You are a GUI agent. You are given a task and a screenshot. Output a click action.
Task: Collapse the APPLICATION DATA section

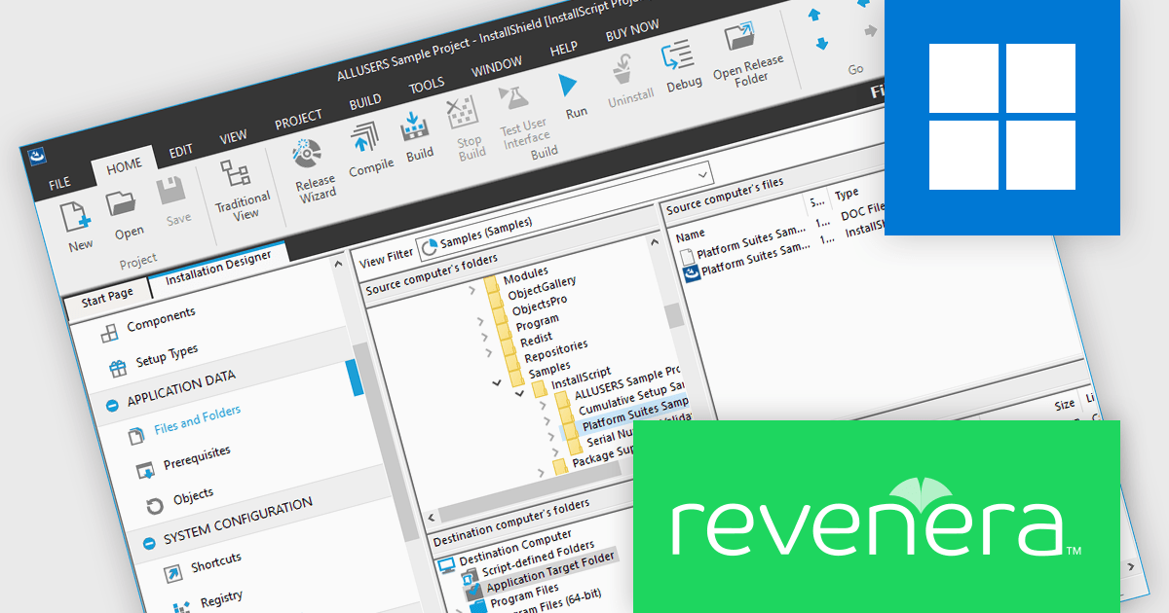click(x=112, y=406)
